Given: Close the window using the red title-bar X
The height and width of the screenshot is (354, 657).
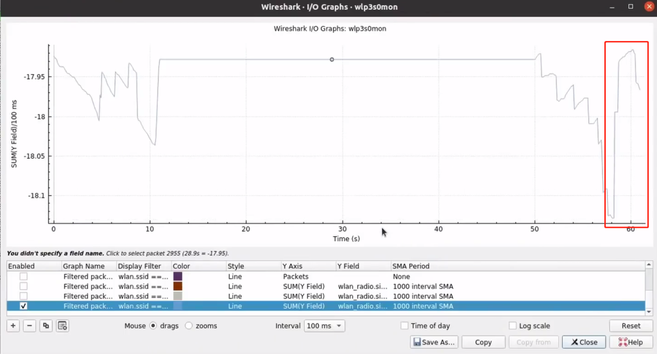Looking at the screenshot, I should (649, 6).
